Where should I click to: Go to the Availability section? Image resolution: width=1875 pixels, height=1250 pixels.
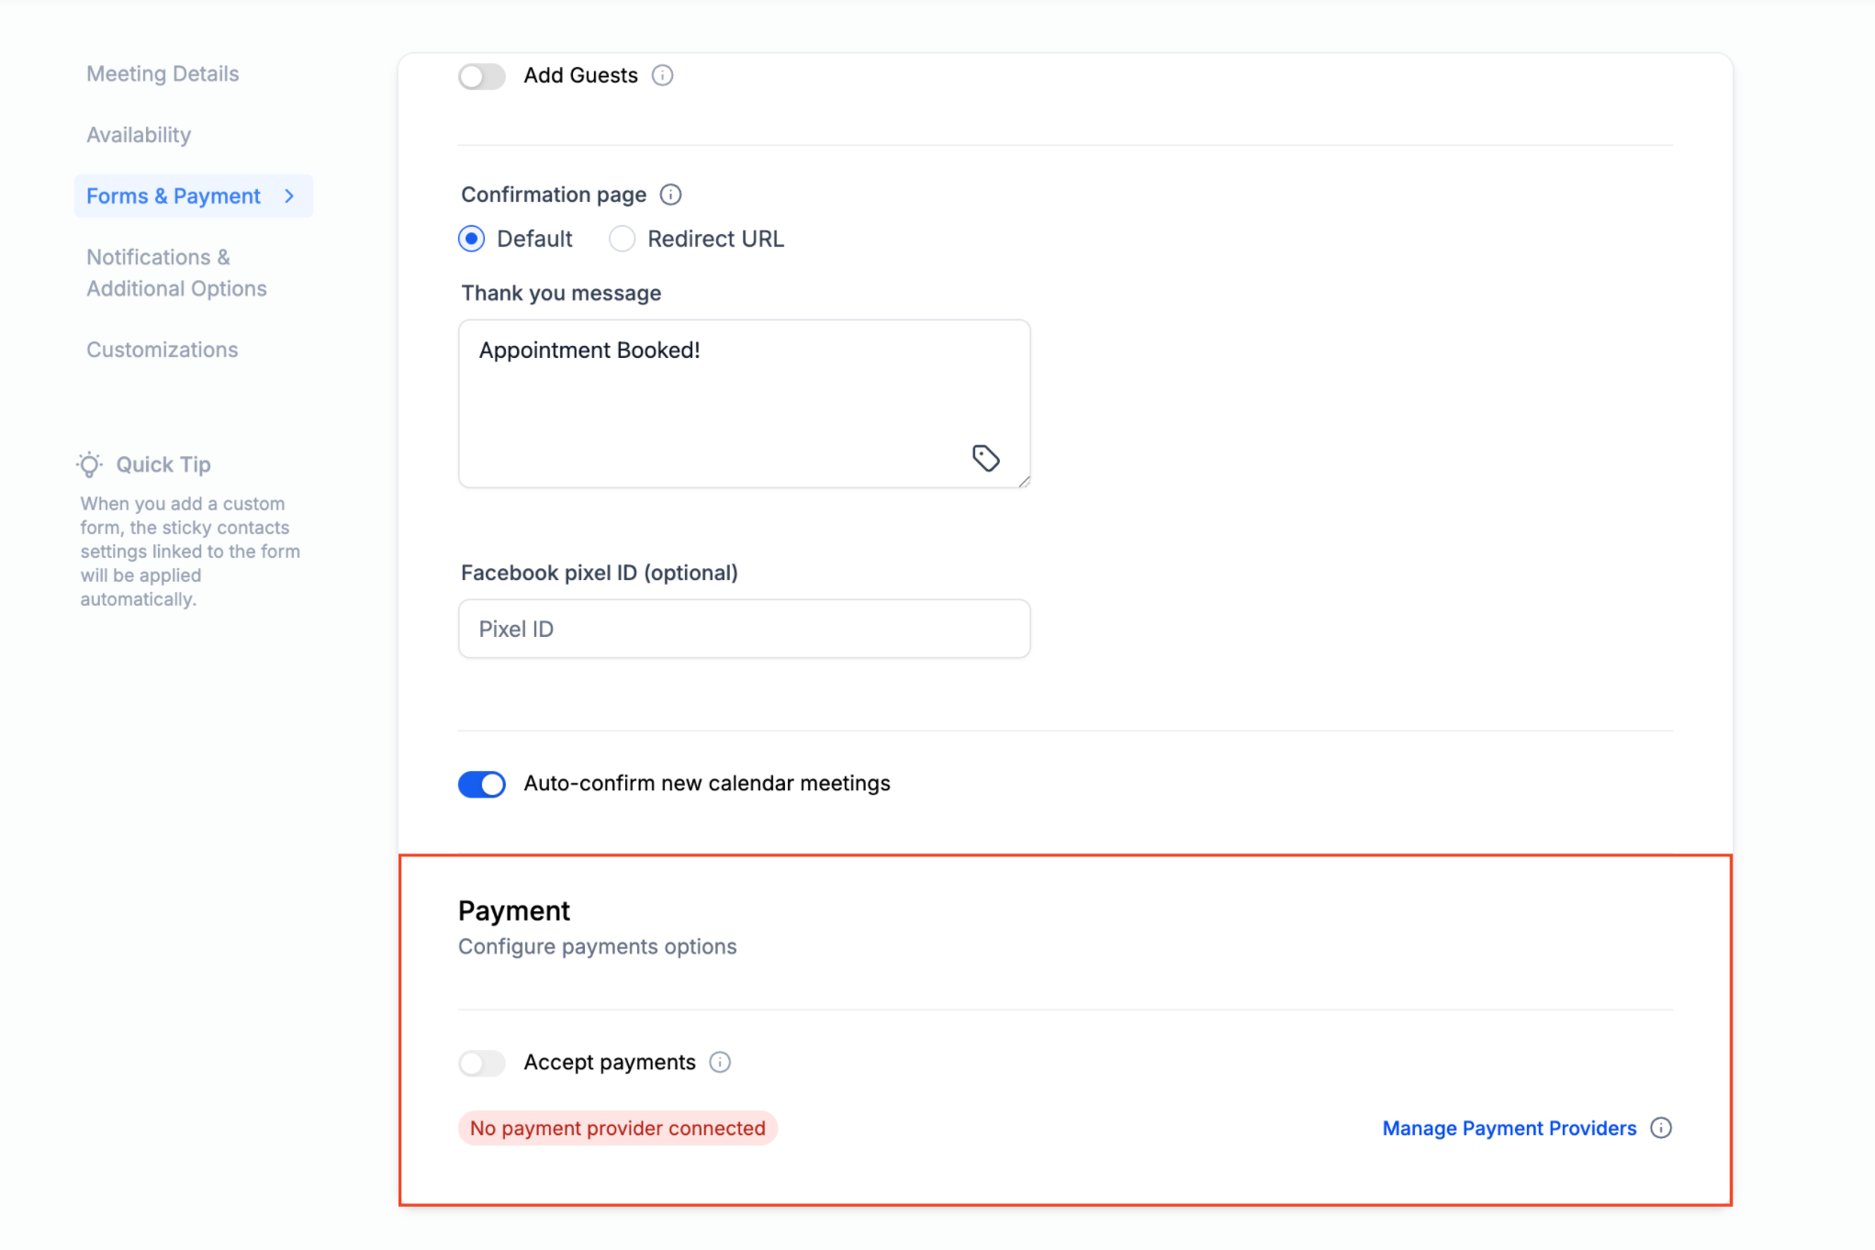coord(139,135)
